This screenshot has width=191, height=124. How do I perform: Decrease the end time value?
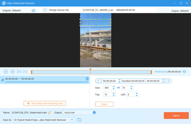click(163, 82)
